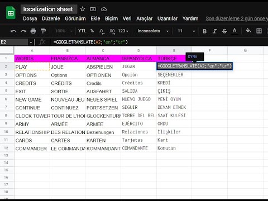Open the 123 number format dropdown
The image size is (268, 201).
[x=123, y=31]
